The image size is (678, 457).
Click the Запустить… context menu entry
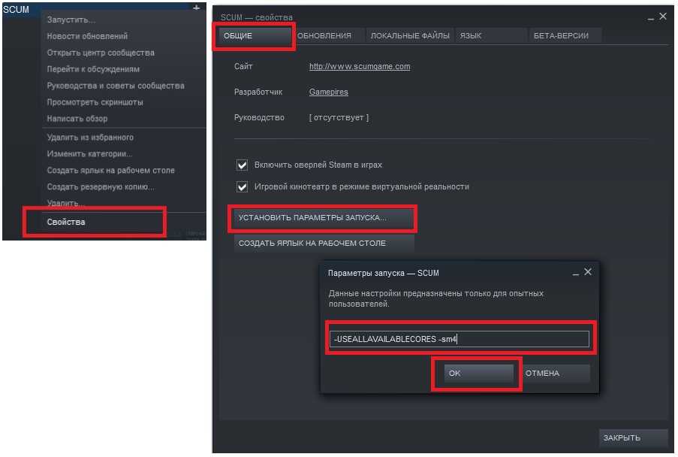point(71,20)
